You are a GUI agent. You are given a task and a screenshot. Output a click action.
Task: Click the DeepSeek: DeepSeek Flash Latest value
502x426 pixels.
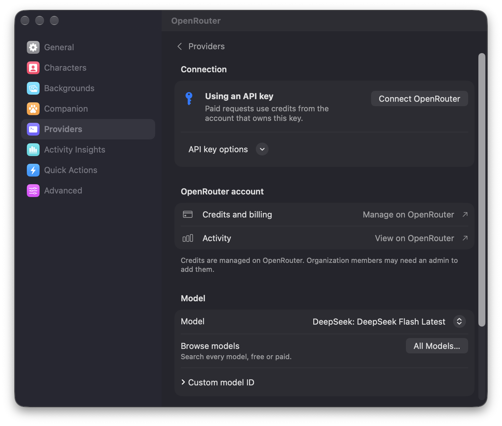tap(379, 322)
